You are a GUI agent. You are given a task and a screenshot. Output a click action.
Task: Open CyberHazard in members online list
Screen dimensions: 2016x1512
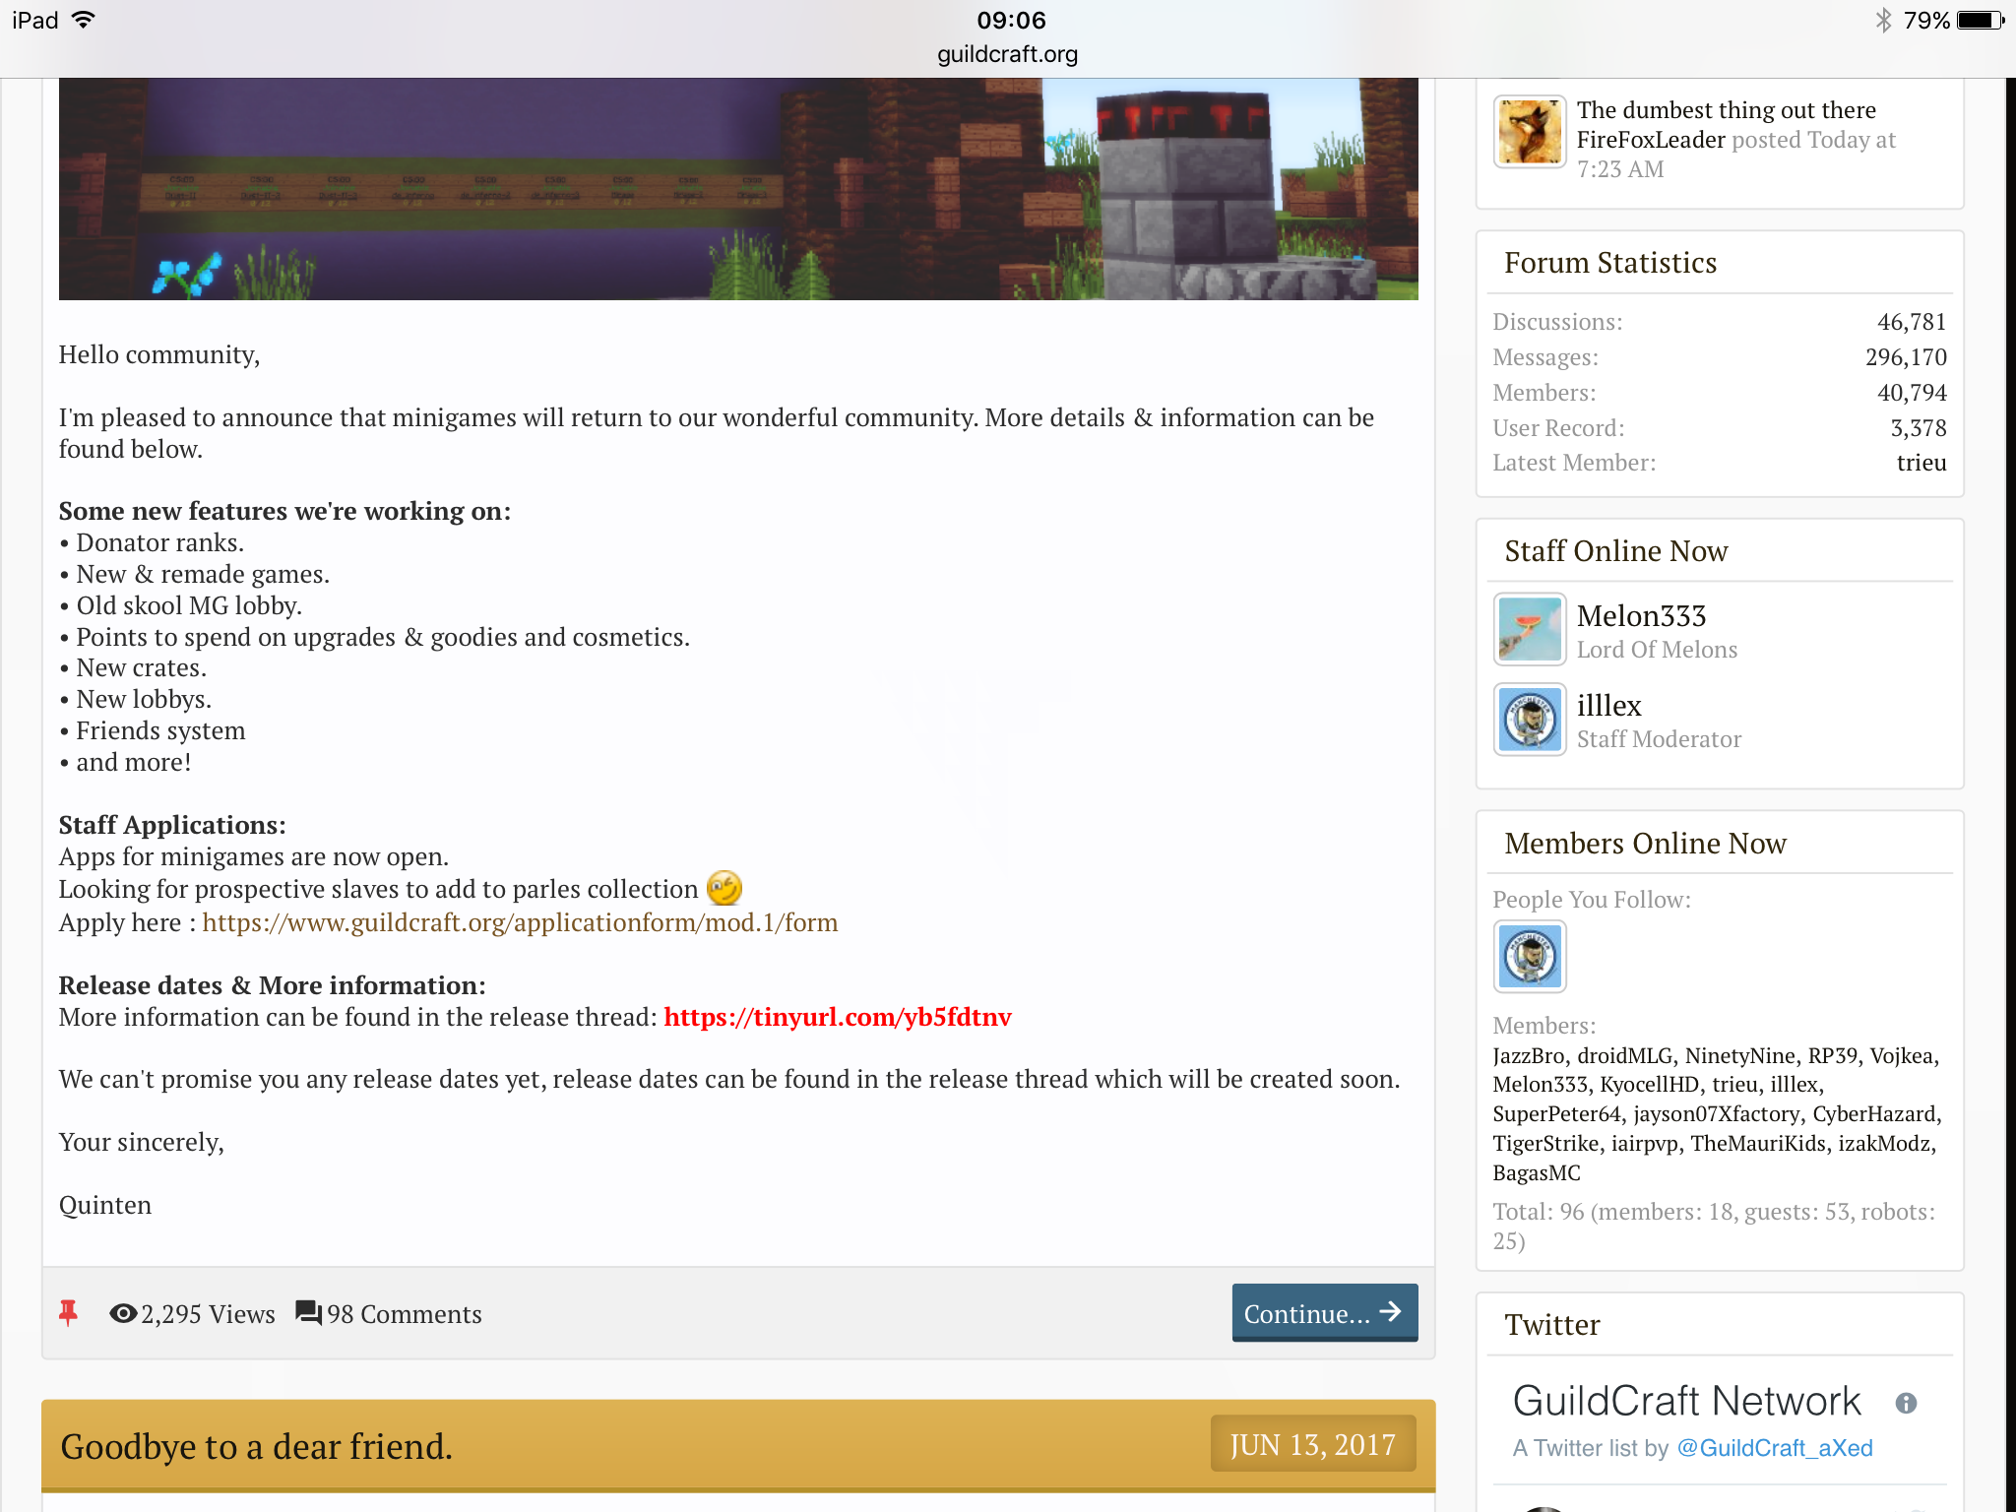(x=1874, y=1113)
